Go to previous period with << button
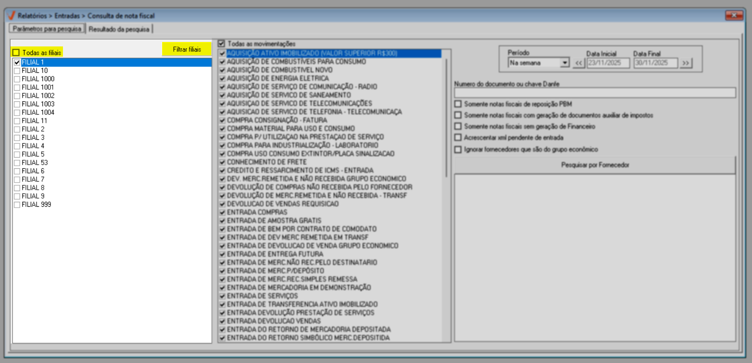The height and width of the screenshot is (363, 752). [579, 63]
